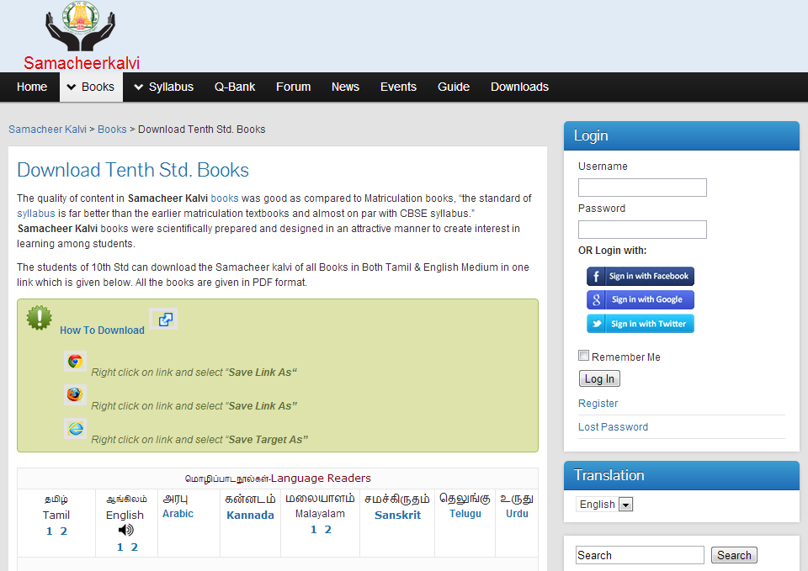Open the Telugu reader link
This screenshot has height=571, width=808.
coord(465,514)
